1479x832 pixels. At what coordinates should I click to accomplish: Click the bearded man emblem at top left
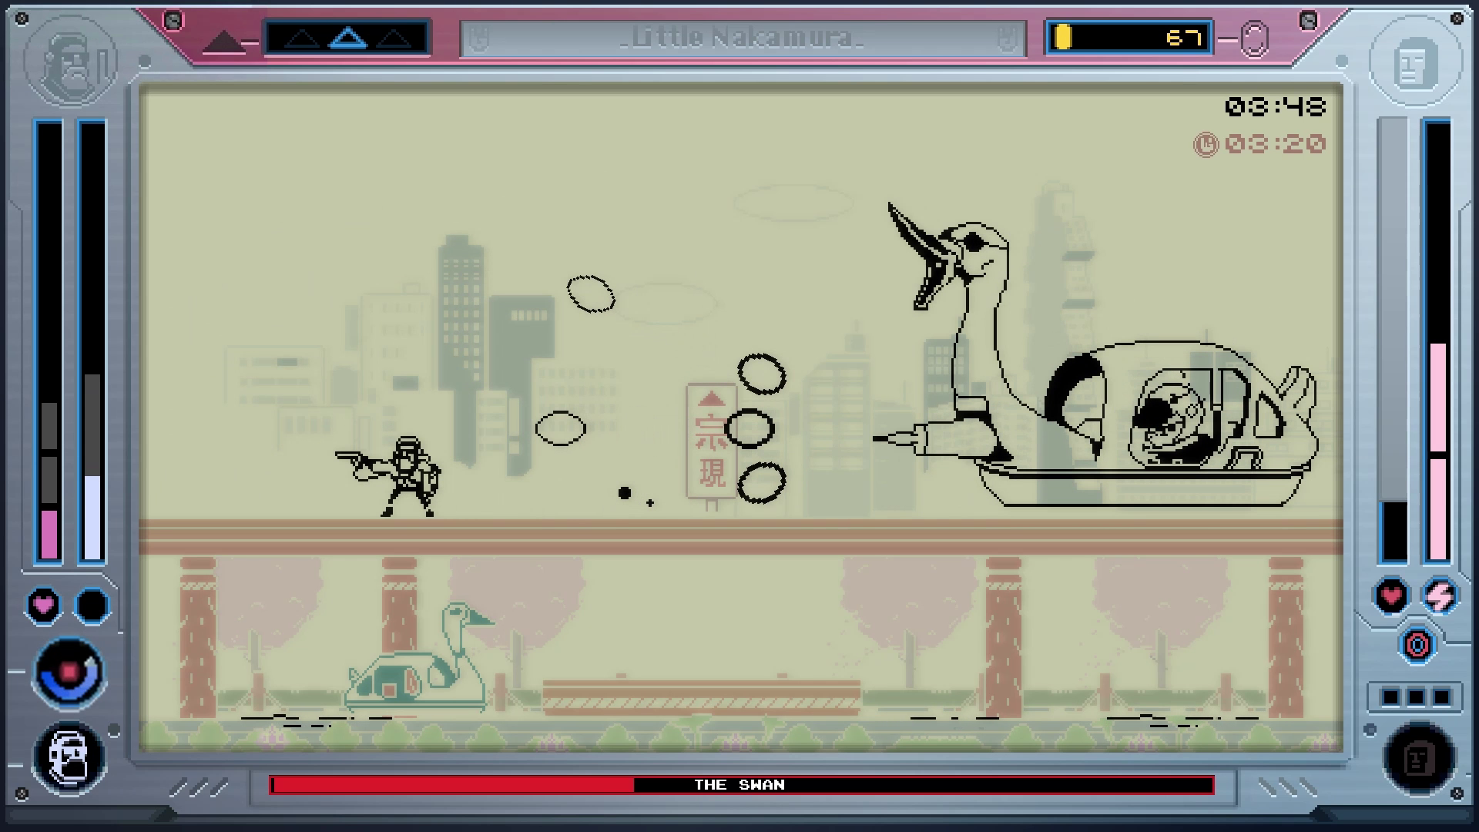[70, 59]
